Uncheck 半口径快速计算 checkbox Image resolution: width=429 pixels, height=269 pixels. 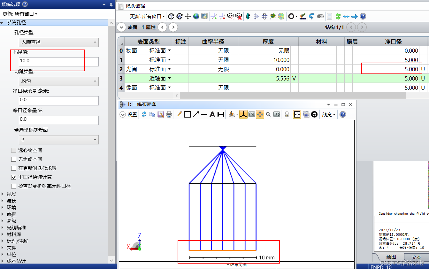coord(14,177)
